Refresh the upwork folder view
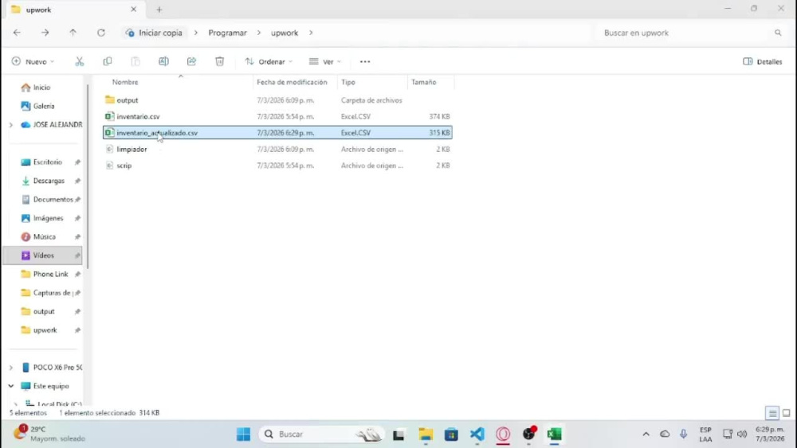The image size is (797, 448). point(101,33)
